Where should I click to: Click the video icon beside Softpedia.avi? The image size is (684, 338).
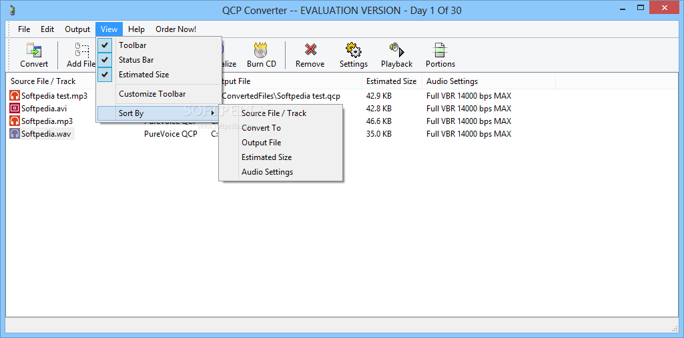pyautogui.click(x=15, y=109)
